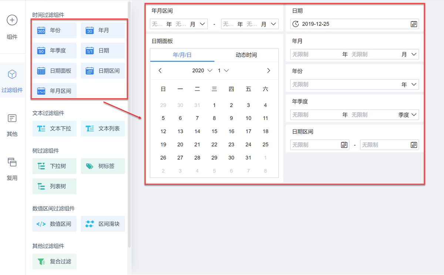Select the 树标签 filter component
The image size is (444, 275).
(x=103, y=166)
